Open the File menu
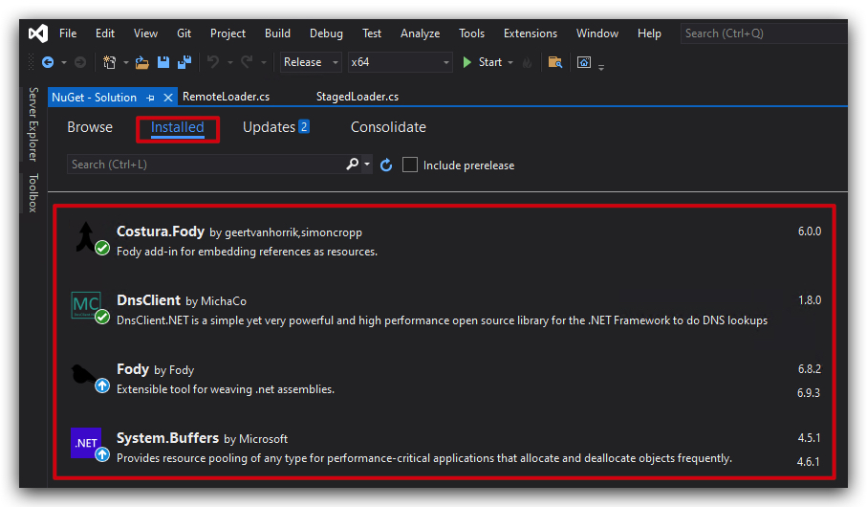 tap(68, 33)
